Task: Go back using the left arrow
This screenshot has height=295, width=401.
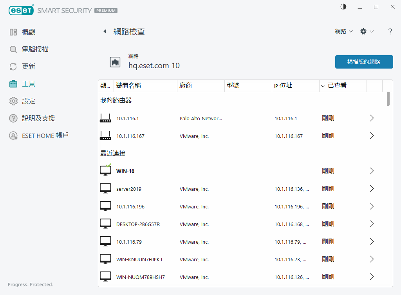Action: click(105, 31)
